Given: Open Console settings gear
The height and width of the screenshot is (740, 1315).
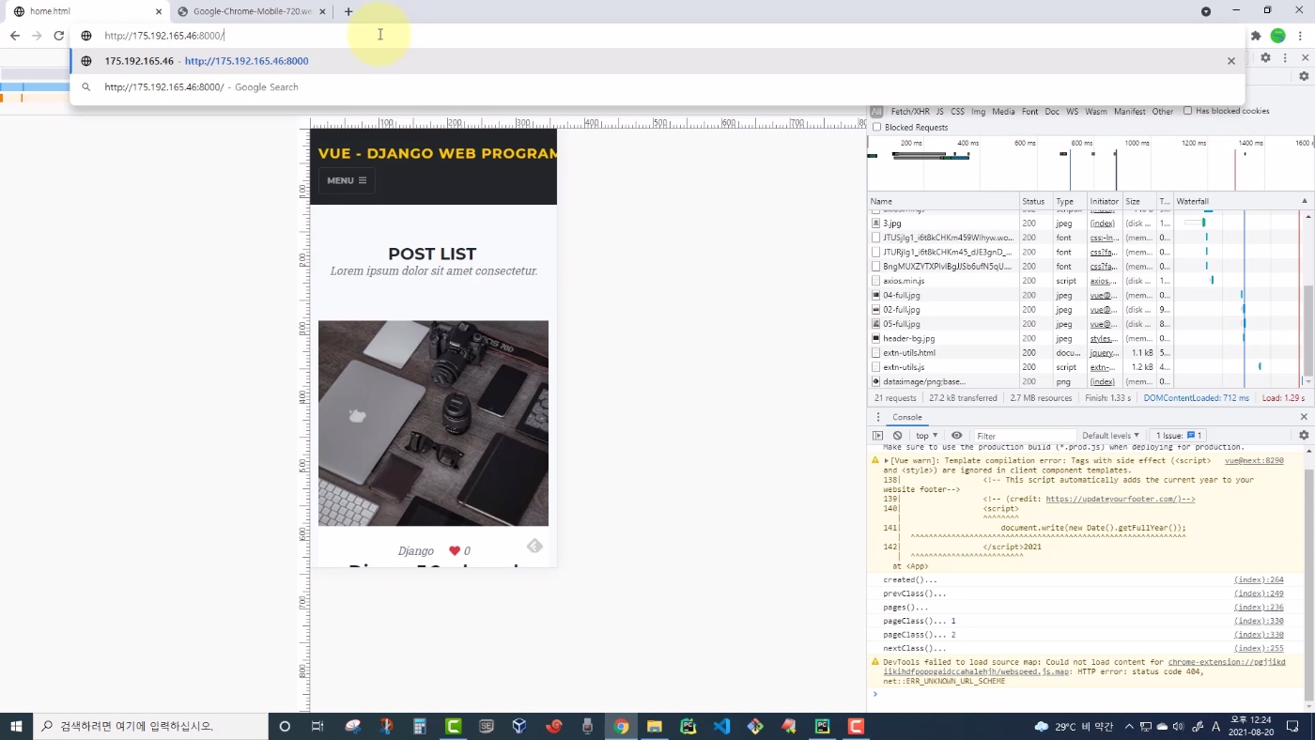Looking at the screenshot, I should (1304, 436).
